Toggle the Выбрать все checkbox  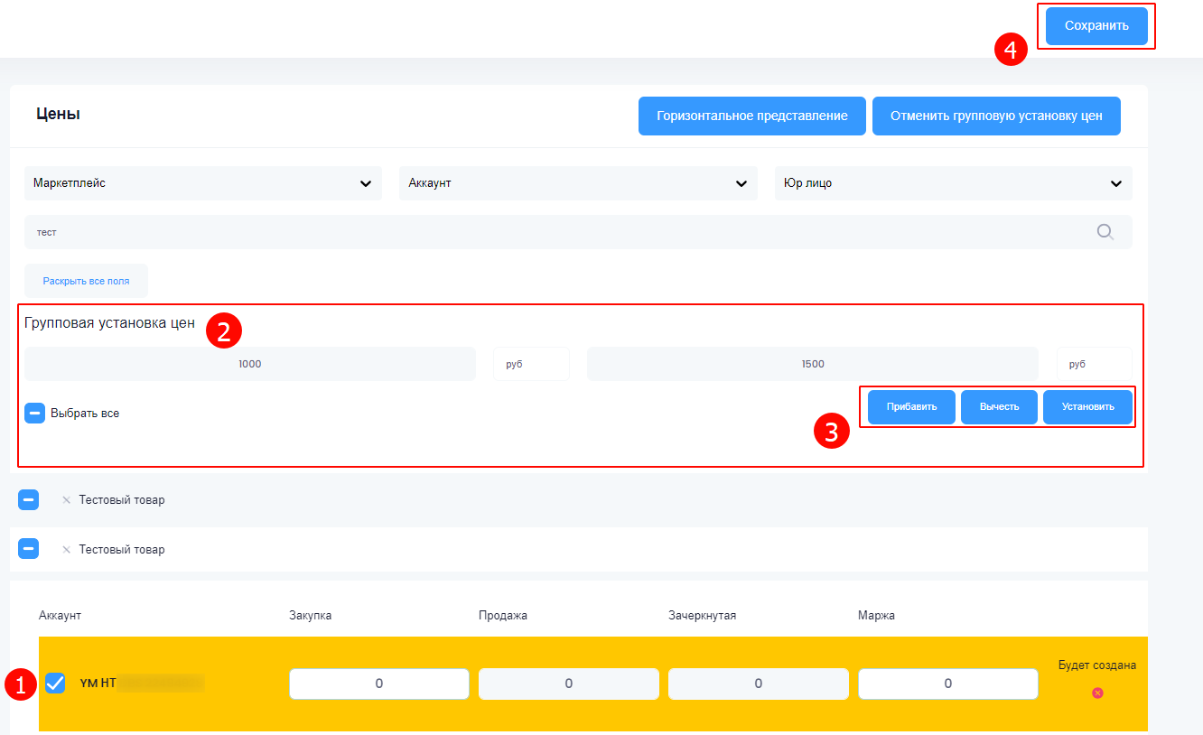(x=34, y=414)
